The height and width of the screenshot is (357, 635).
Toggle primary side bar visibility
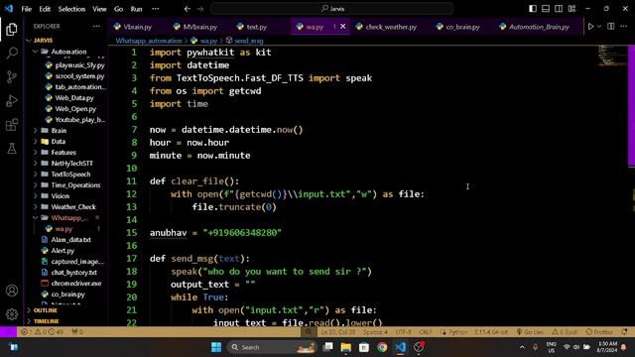tap(533, 9)
